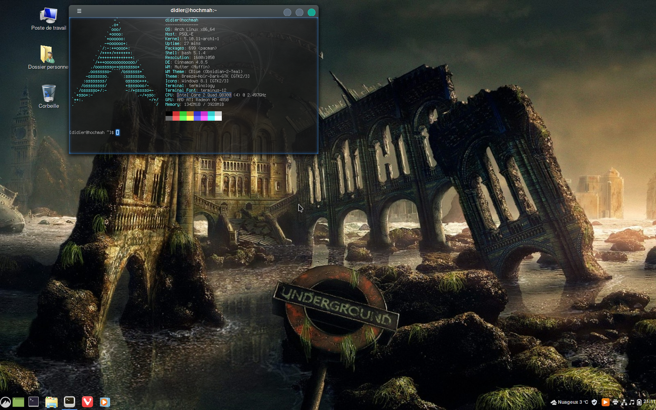This screenshot has height=410, width=656.
Task: Click the didier@hochmah header in neofetch output
Action: (182, 20)
